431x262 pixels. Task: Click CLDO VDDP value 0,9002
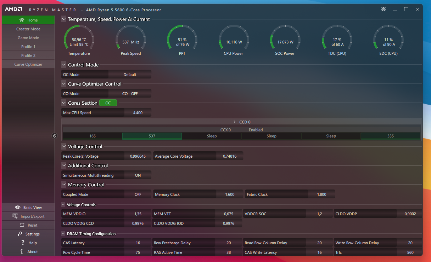(410, 214)
